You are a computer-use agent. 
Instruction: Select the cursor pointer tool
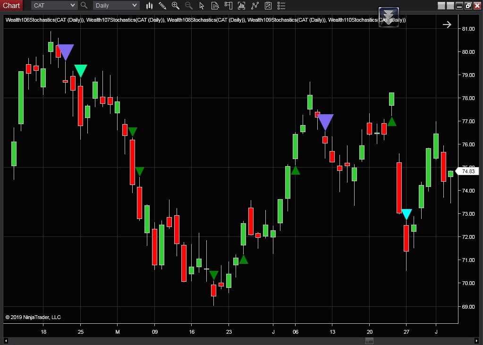pos(202,6)
